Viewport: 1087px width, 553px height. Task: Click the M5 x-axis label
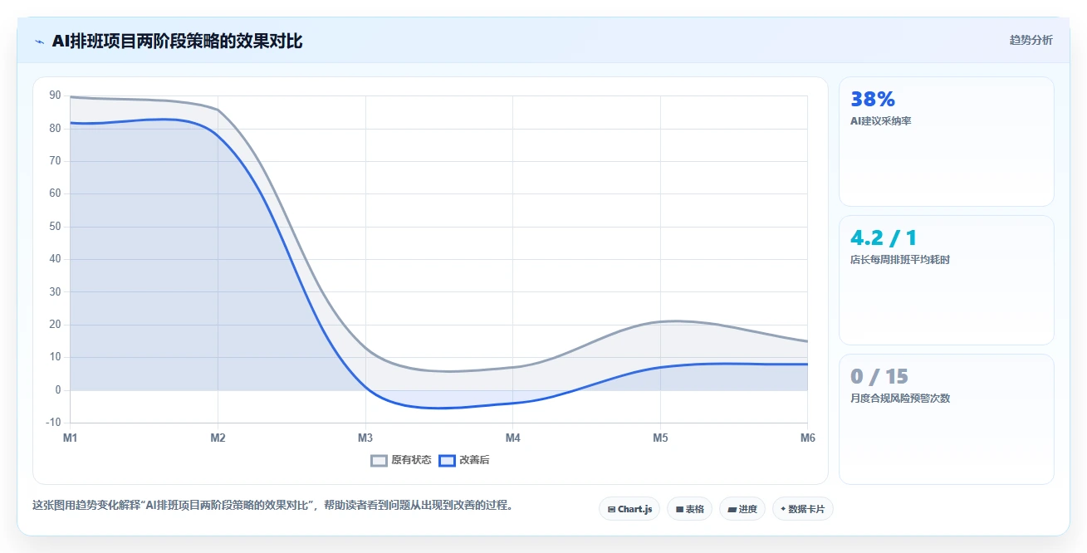pyautogui.click(x=660, y=438)
